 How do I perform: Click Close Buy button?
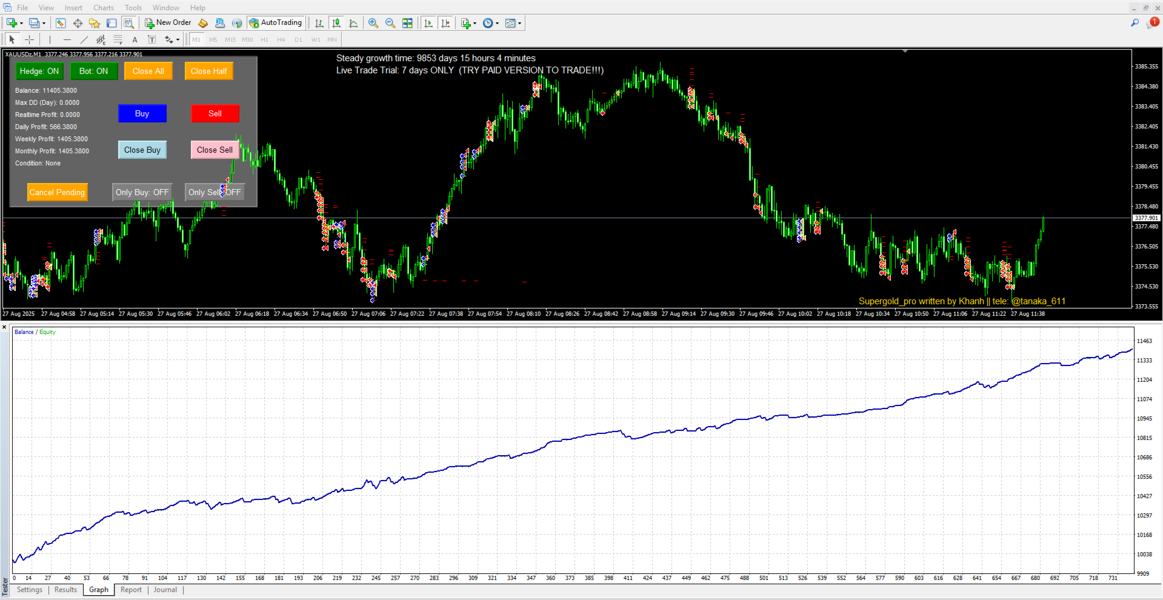(142, 150)
